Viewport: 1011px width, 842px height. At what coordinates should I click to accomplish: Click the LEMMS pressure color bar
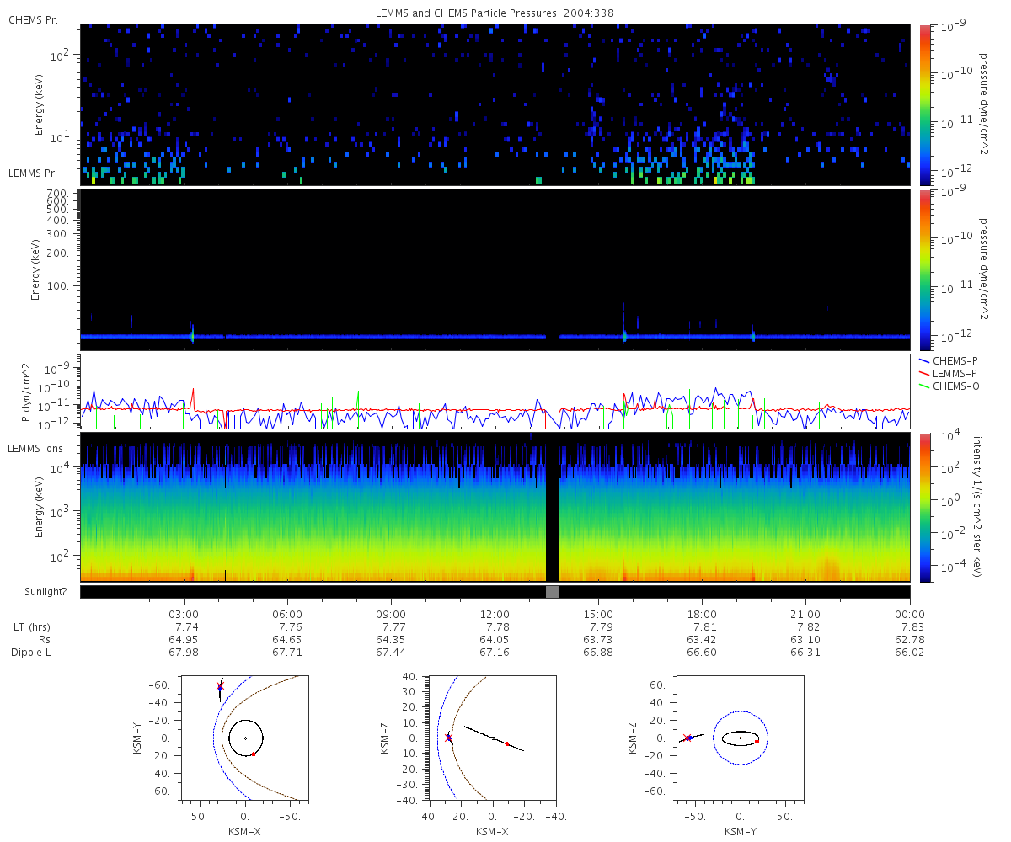(x=925, y=269)
